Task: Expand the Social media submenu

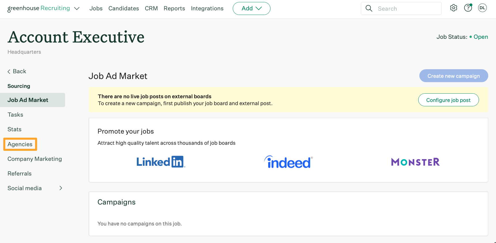Action: pyautogui.click(x=61, y=188)
